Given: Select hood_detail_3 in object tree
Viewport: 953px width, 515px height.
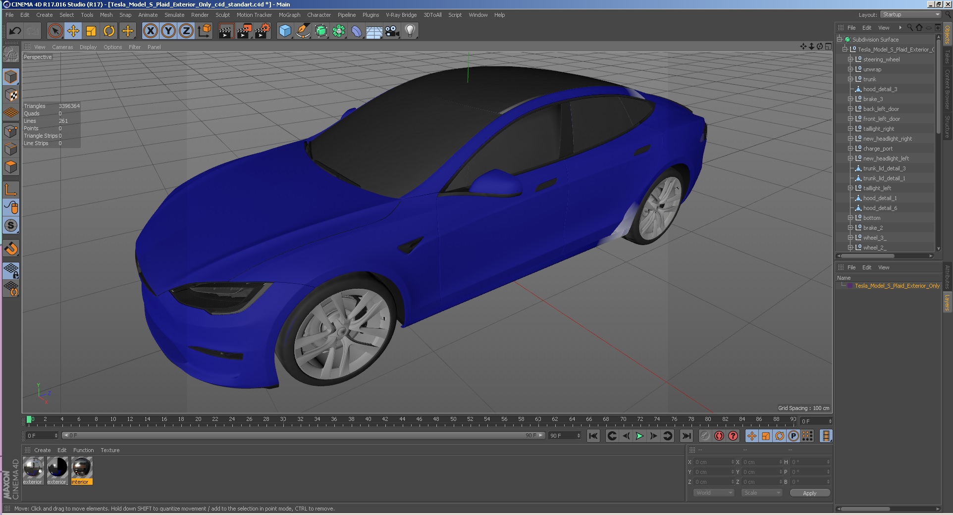Looking at the screenshot, I should (880, 89).
